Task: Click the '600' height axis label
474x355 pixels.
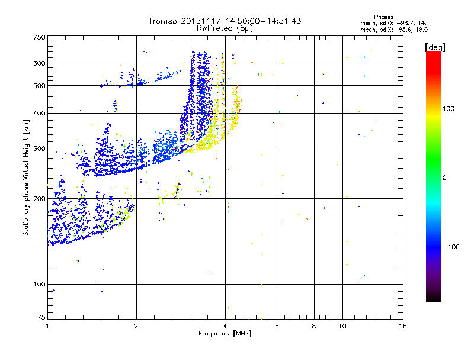Action: 39,63
